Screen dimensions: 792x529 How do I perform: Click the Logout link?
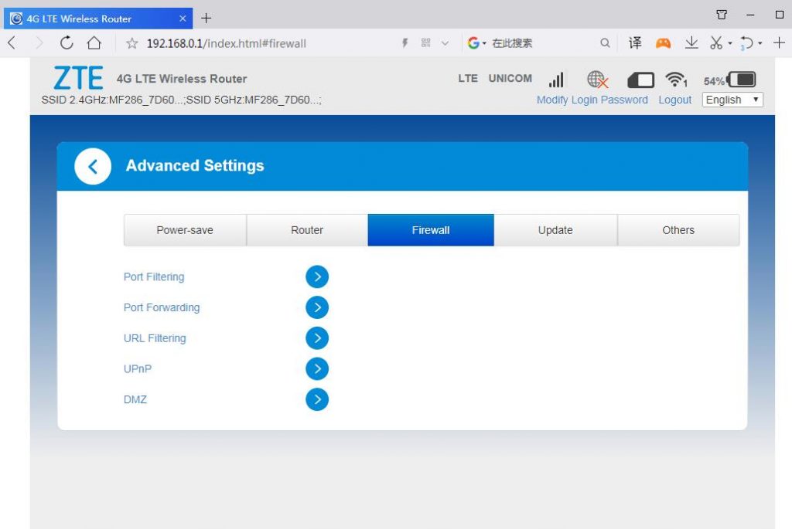[674, 100]
